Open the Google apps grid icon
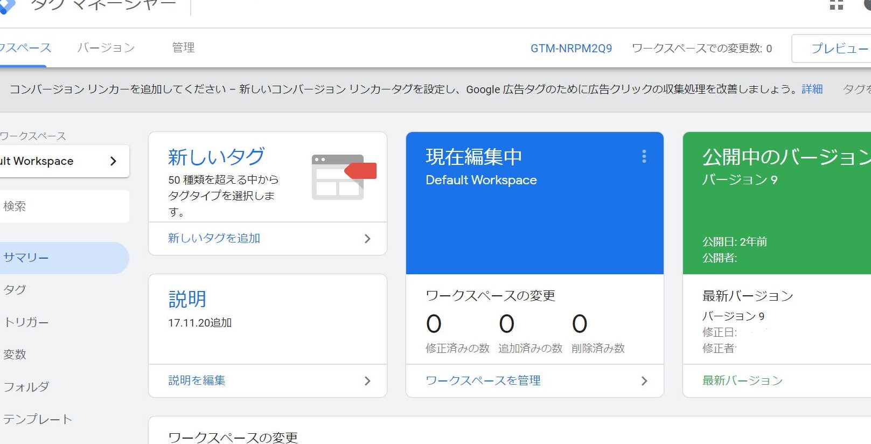The image size is (871, 444). pyautogui.click(x=836, y=5)
